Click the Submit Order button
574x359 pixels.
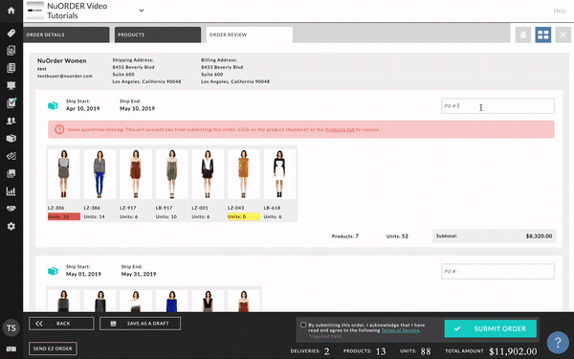tap(490, 328)
